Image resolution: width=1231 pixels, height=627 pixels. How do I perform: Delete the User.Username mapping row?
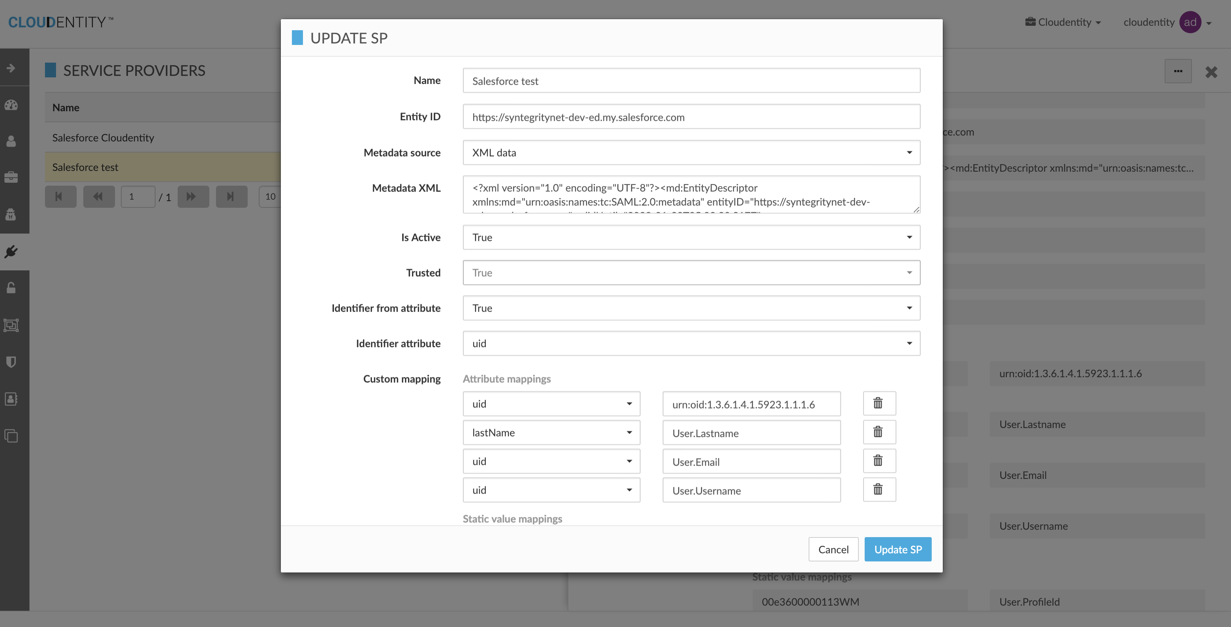879,490
